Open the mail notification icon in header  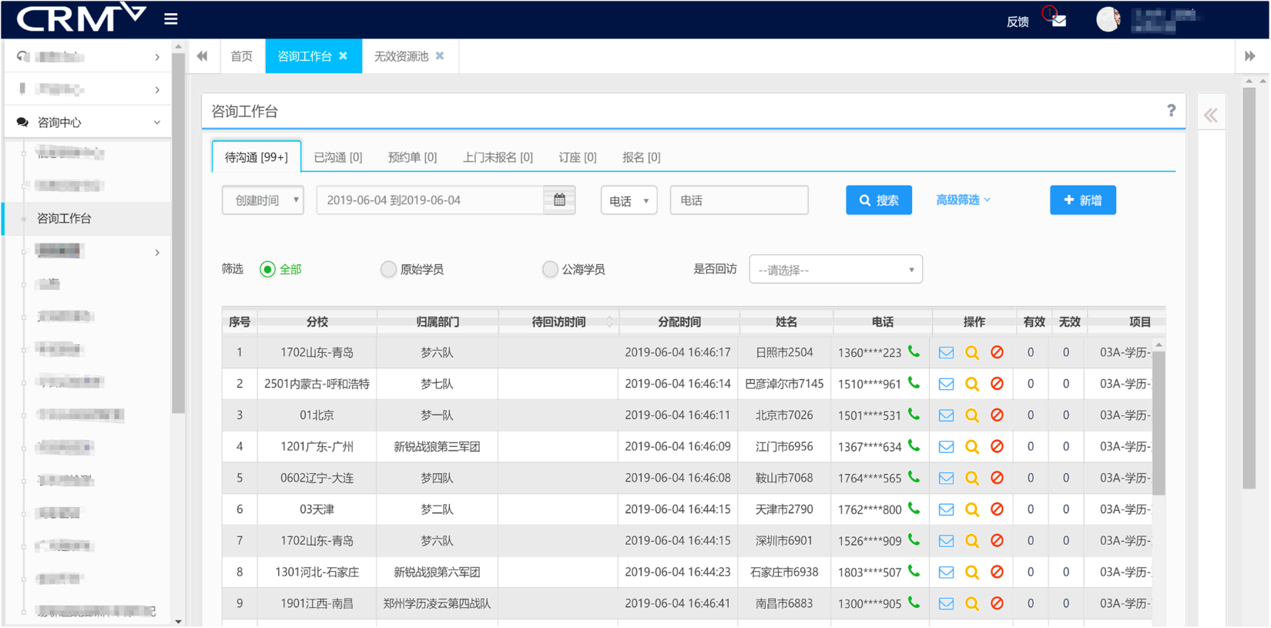pos(1059,21)
